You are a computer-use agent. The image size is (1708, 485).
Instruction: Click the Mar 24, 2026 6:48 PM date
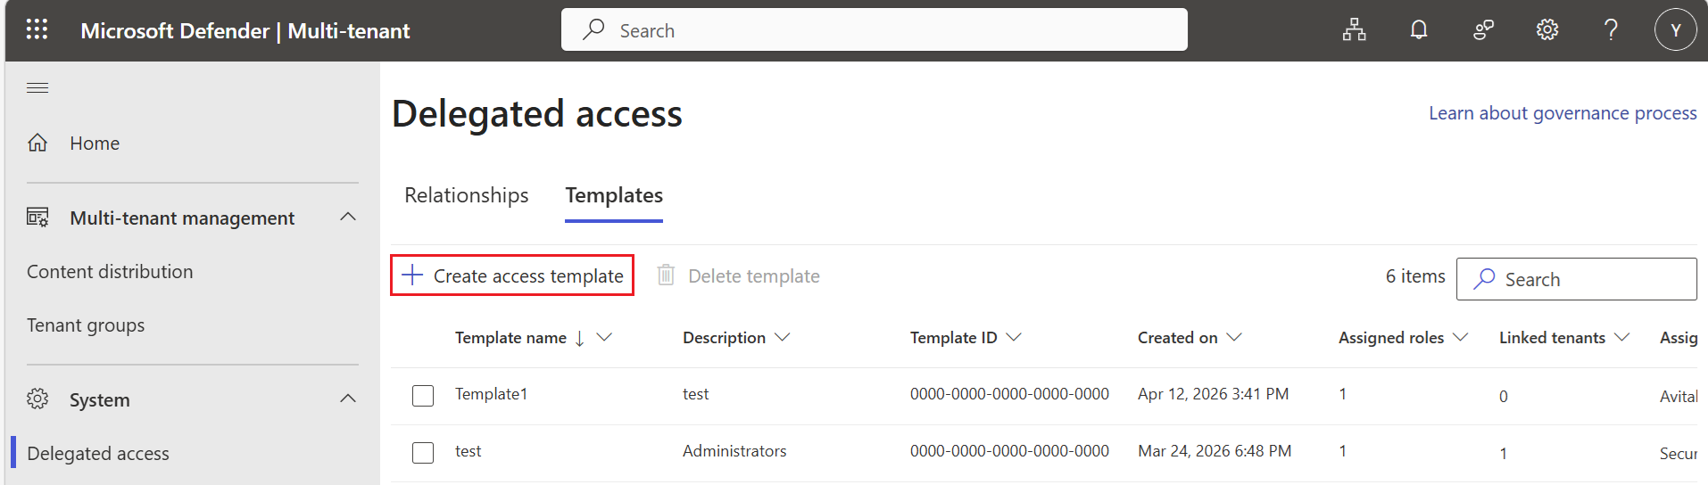(x=1215, y=451)
